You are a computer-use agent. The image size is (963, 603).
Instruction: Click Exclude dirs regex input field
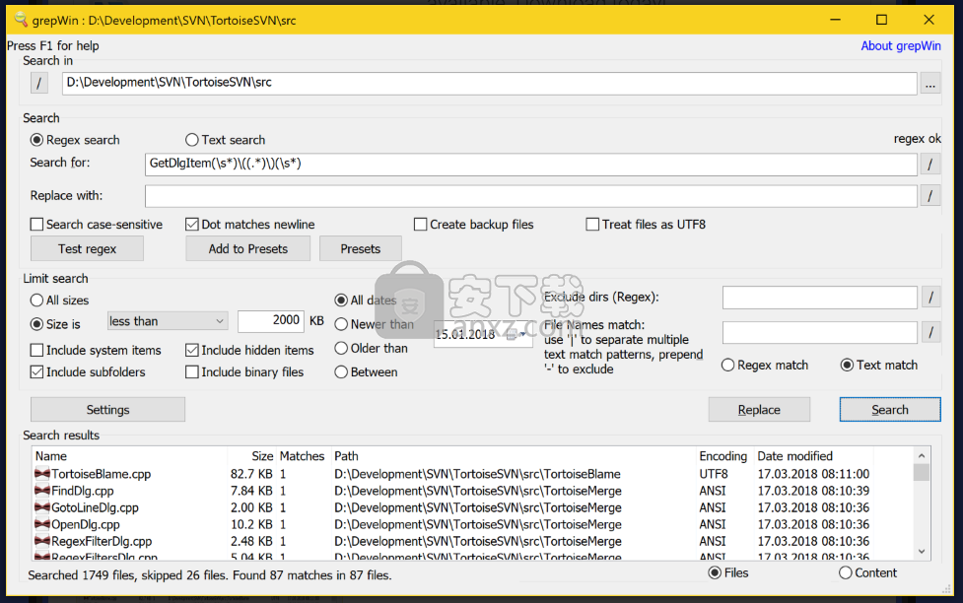click(x=820, y=298)
